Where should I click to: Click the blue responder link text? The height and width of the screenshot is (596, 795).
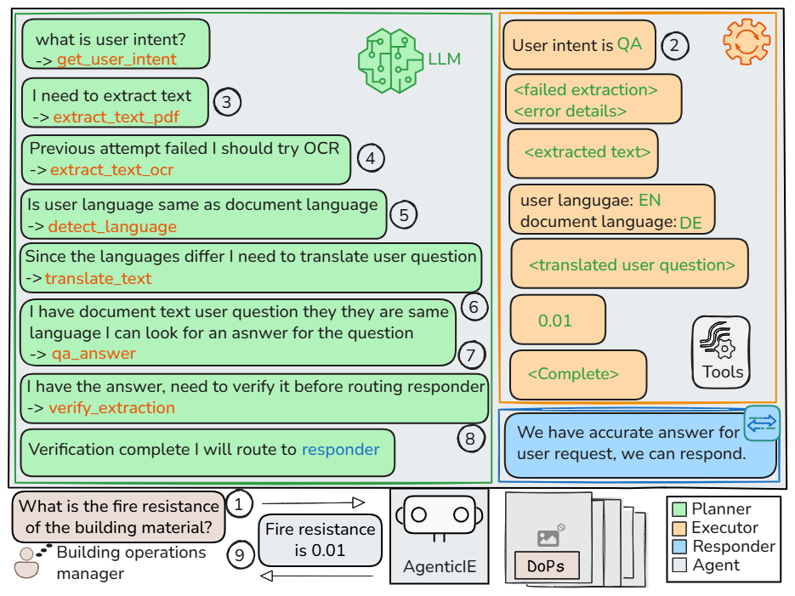(x=340, y=450)
